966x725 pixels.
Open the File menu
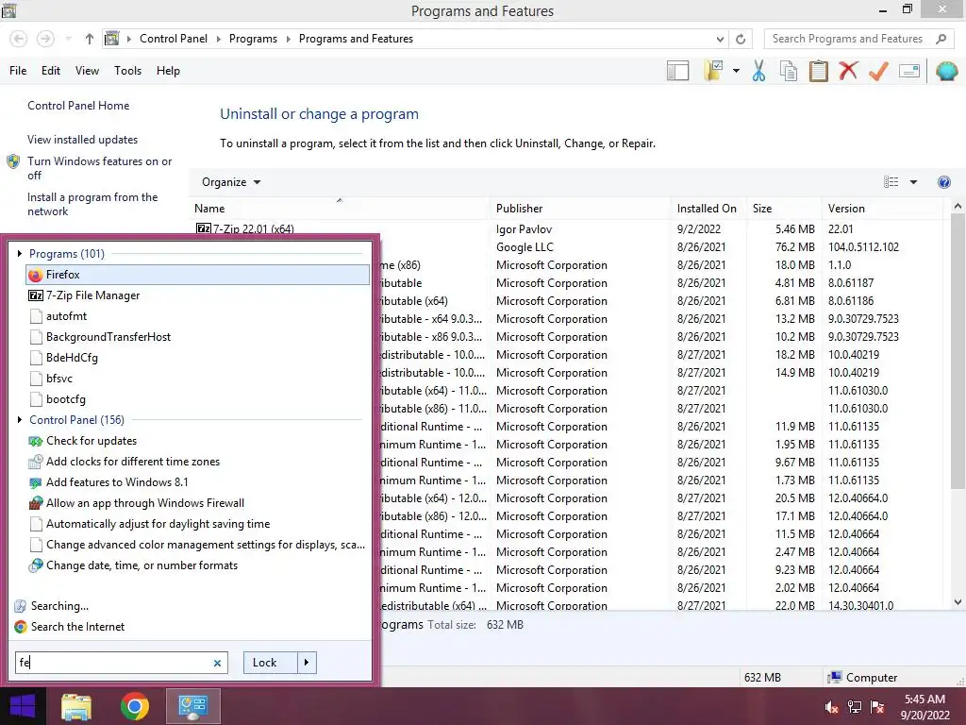click(x=18, y=71)
